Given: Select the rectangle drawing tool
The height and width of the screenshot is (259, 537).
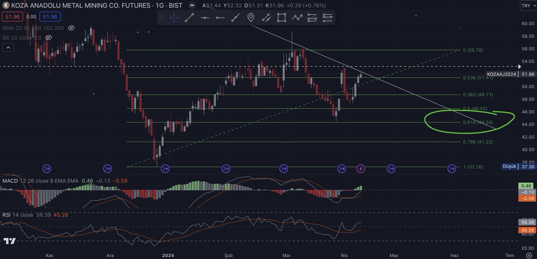Looking at the screenshot, I should point(281,17).
